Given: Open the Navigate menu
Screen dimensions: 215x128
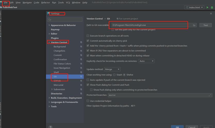Looking at the screenshot, I should (x=27, y=3).
